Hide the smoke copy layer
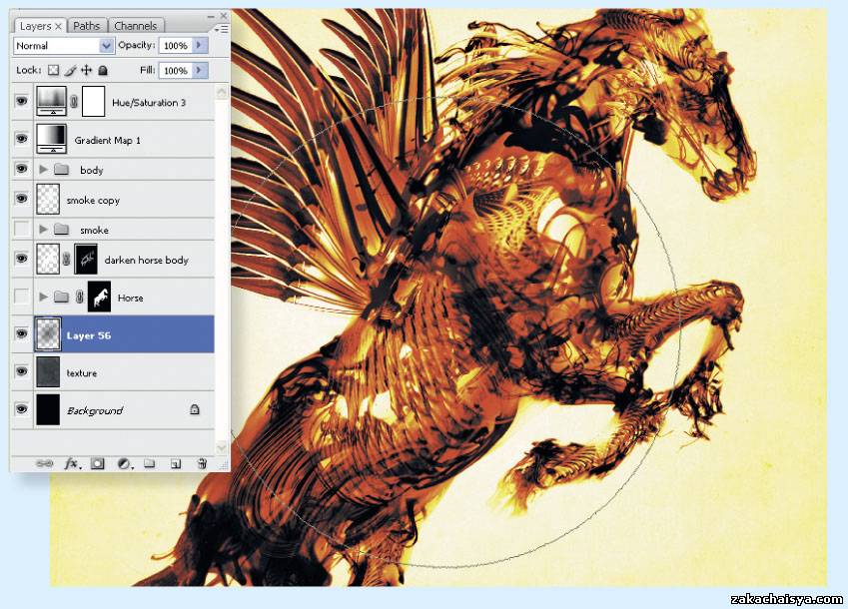This screenshot has width=848, height=609. click(x=22, y=199)
